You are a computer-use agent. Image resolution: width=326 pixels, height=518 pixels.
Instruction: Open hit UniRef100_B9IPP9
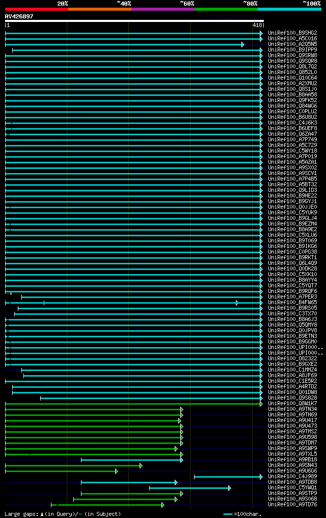click(x=292, y=50)
